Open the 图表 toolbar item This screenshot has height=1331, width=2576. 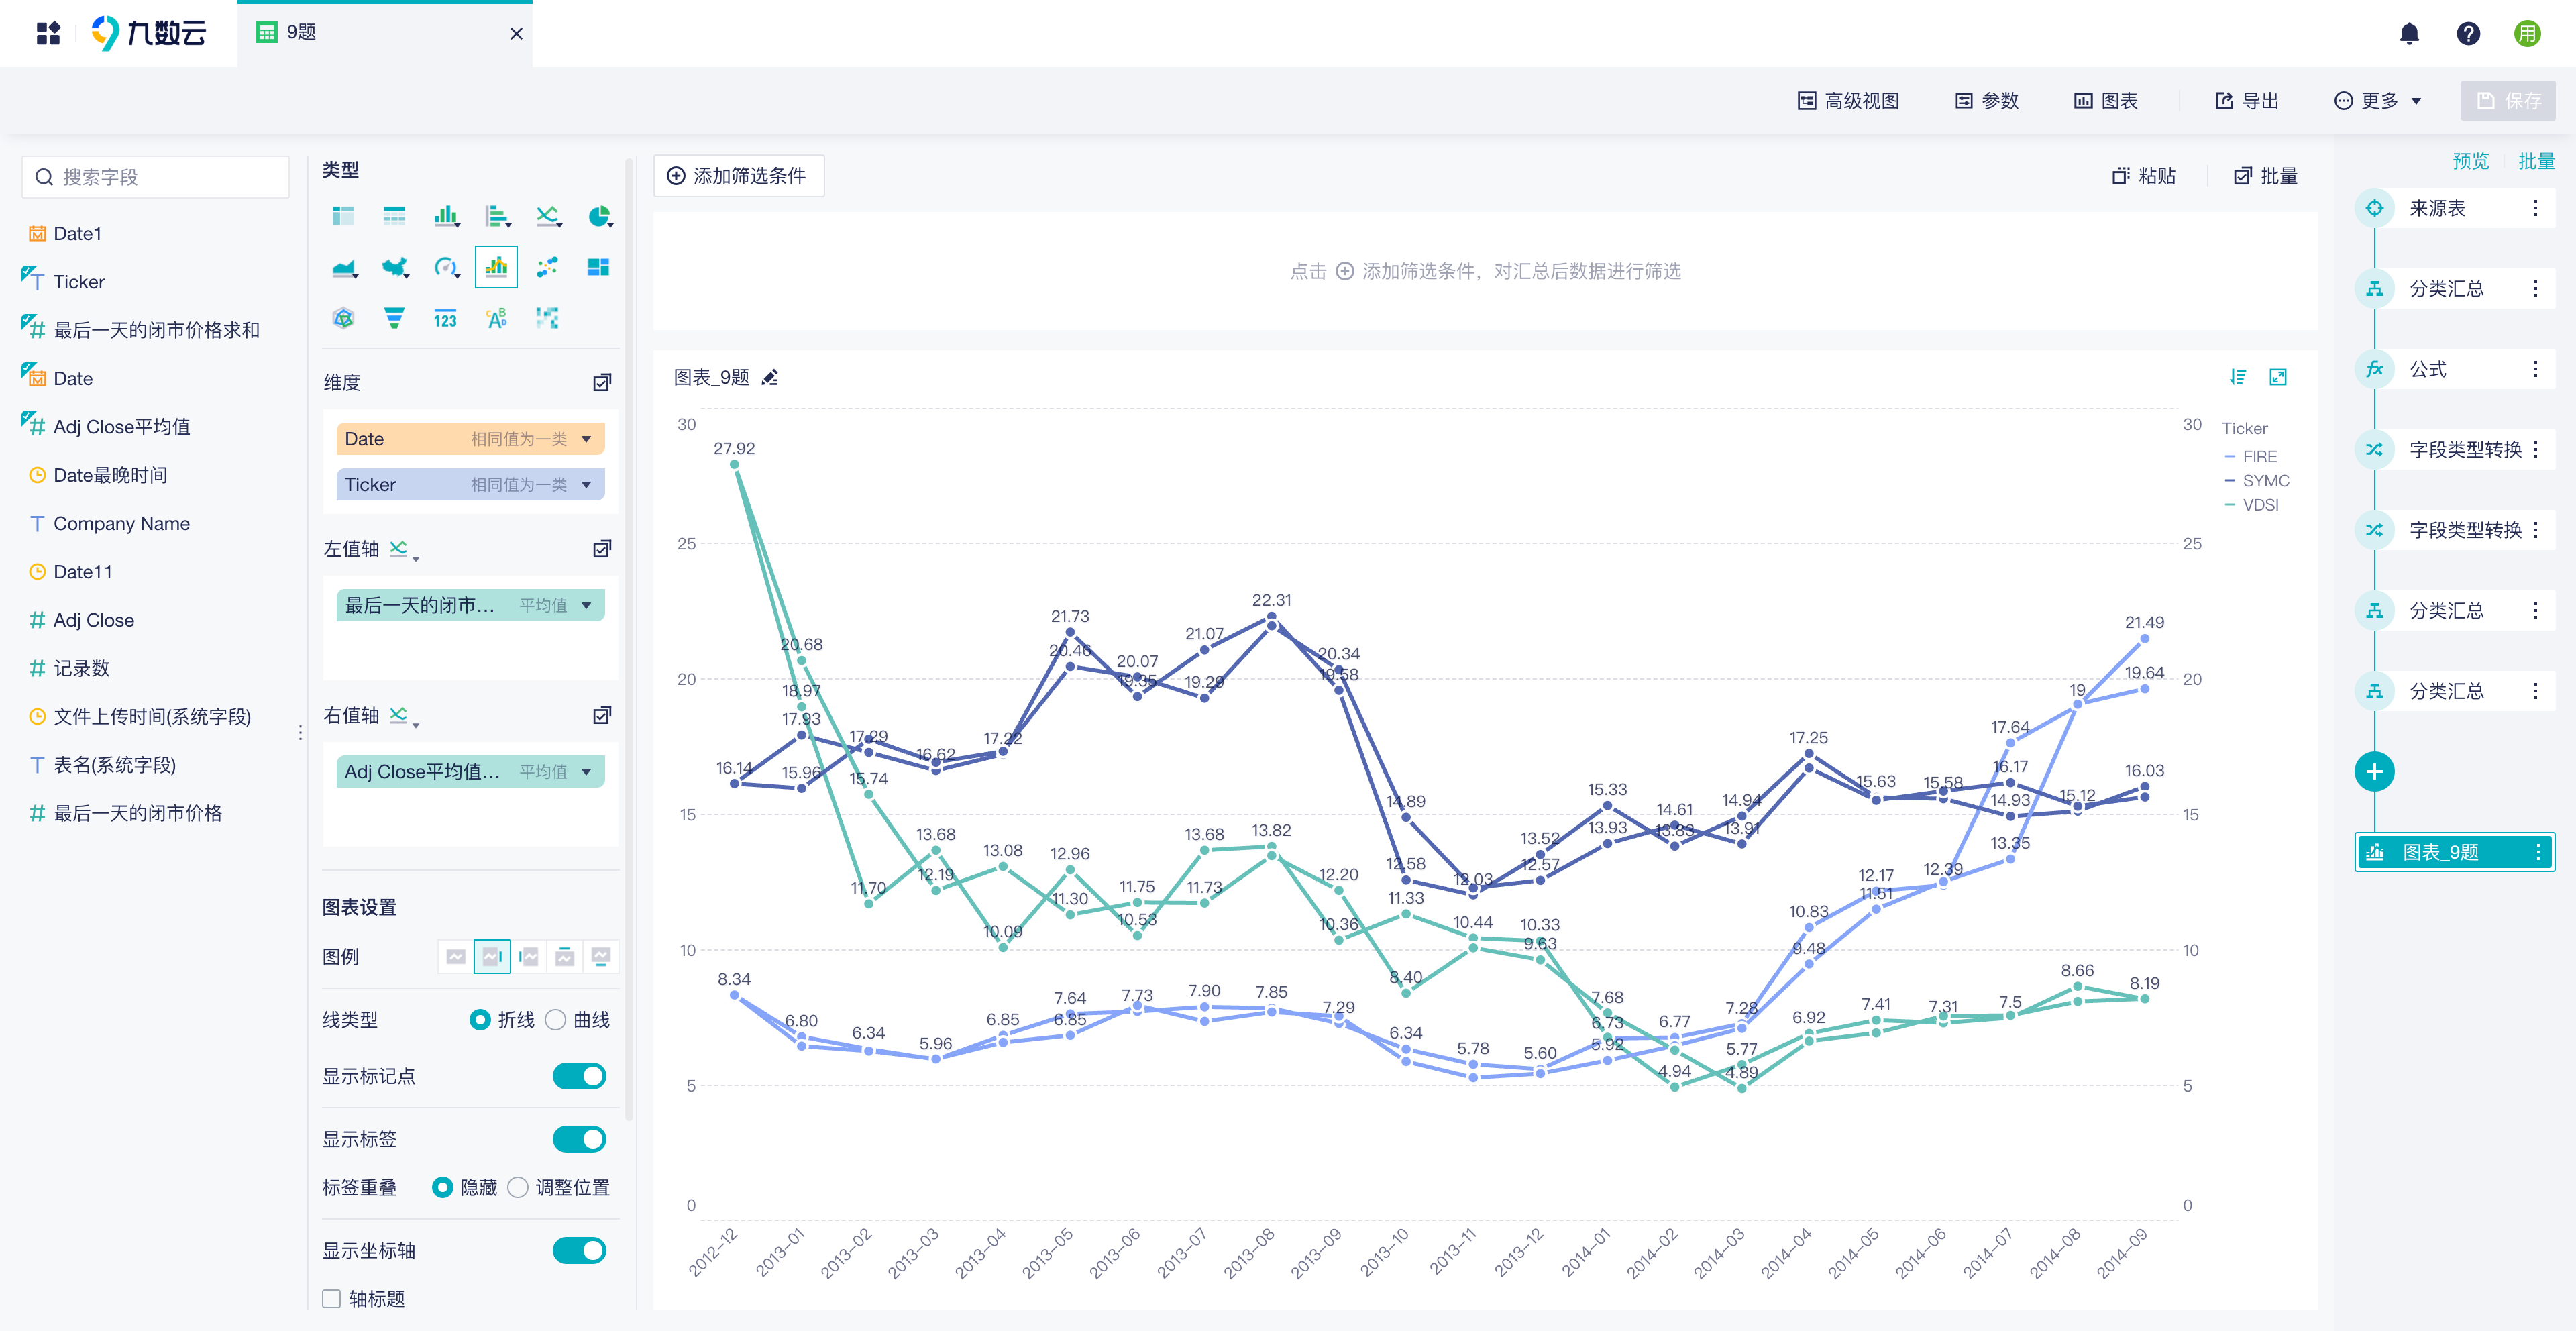tap(2105, 101)
